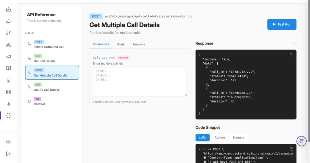The width and height of the screenshot is (310, 163).
Task: Click phone icon beside Get All Call Details
Action: tap(29, 87)
